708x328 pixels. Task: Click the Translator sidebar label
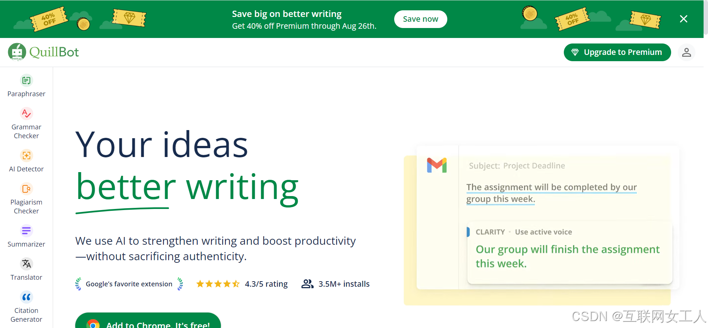point(26,277)
